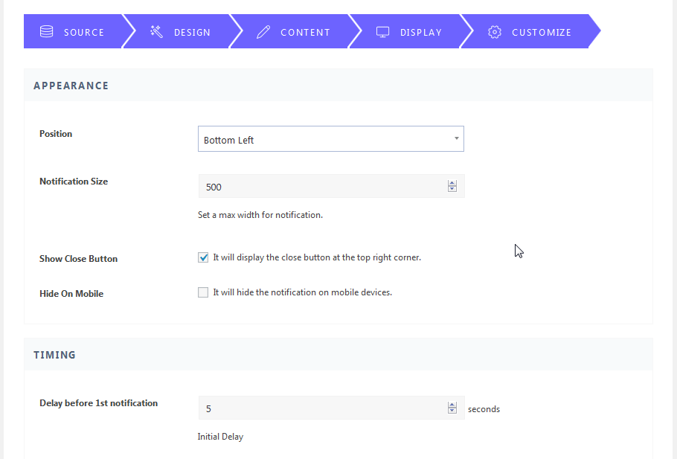The width and height of the screenshot is (677, 459).
Task: Click the Delay stepper up arrow
Action: (452, 405)
